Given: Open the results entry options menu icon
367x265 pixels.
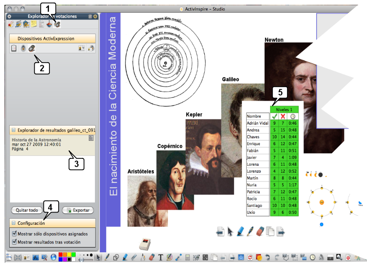Looking at the screenshot, I should pos(91,138).
